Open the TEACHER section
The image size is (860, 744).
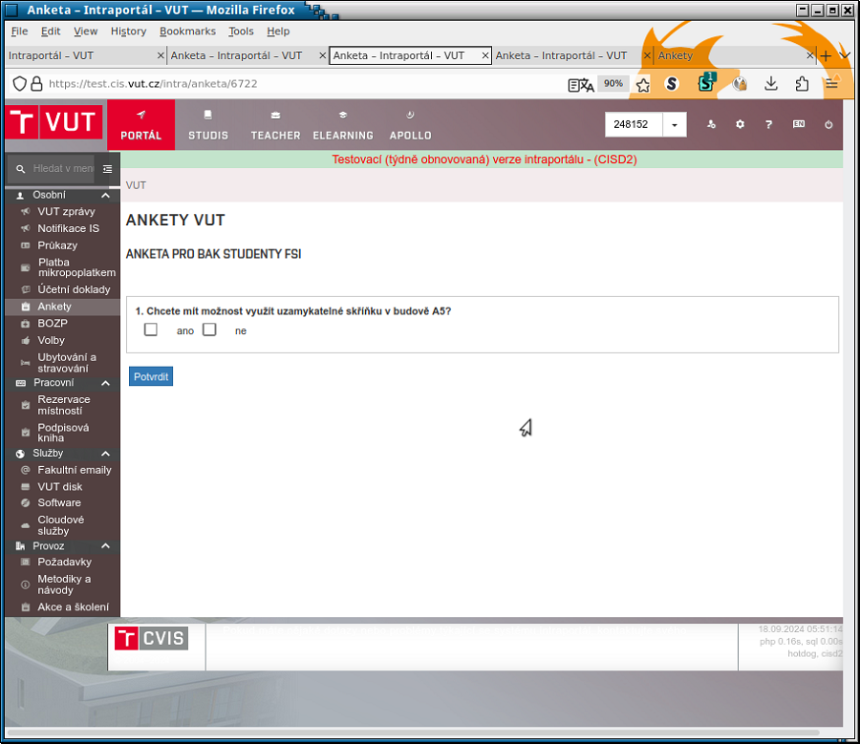point(275,125)
